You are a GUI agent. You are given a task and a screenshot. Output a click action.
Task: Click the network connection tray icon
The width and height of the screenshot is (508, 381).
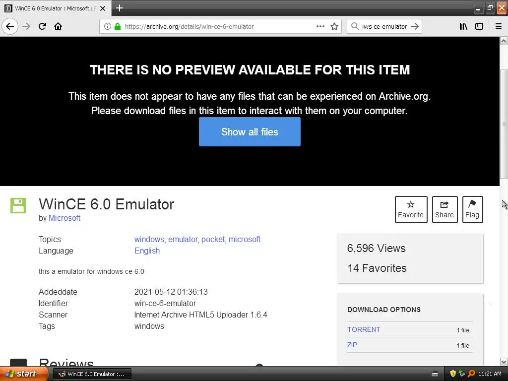pyautogui.click(x=462, y=374)
